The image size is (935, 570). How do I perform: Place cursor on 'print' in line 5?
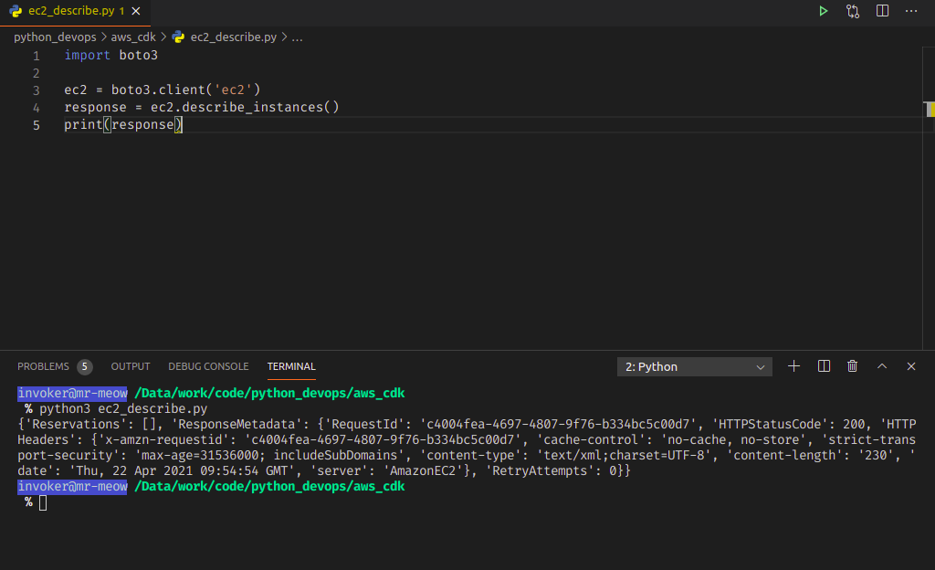(83, 124)
